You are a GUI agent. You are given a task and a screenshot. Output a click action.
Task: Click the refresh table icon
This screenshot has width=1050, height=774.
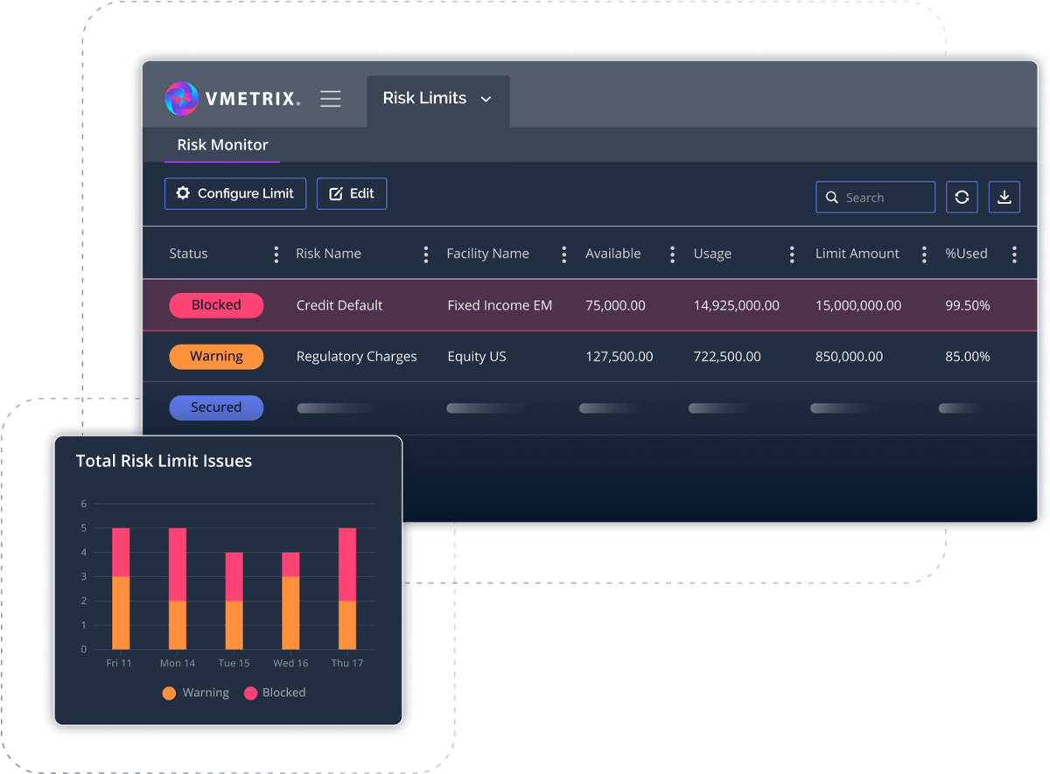[962, 198]
